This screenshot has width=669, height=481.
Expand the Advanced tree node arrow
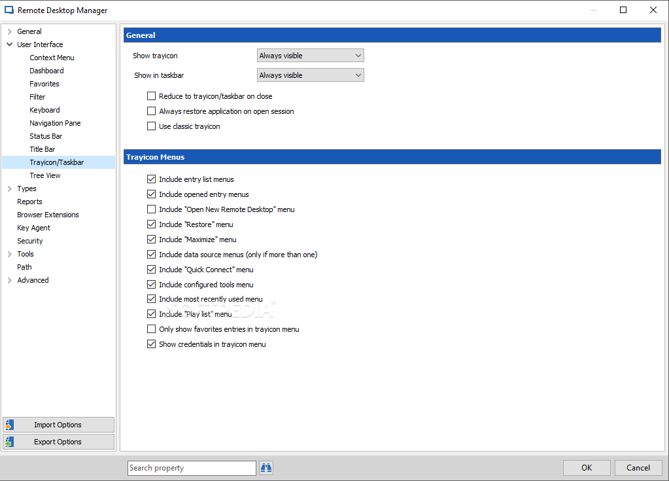click(9, 280)
